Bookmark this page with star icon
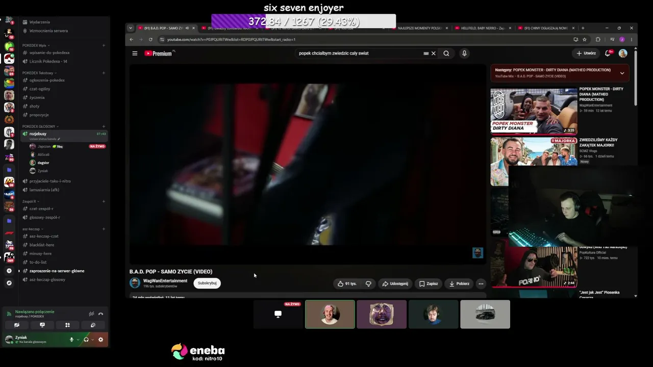Viewport: 653px width, 367px height. tap(585, 39)
